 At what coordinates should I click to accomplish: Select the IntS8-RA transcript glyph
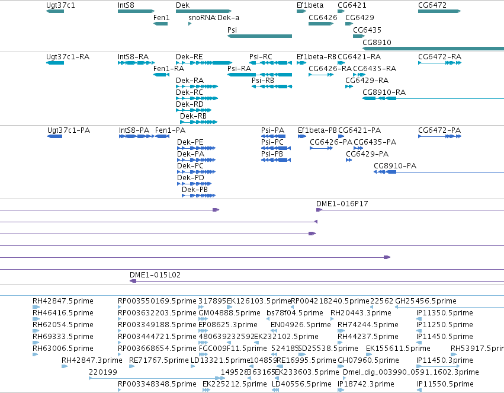pos(136,63)
